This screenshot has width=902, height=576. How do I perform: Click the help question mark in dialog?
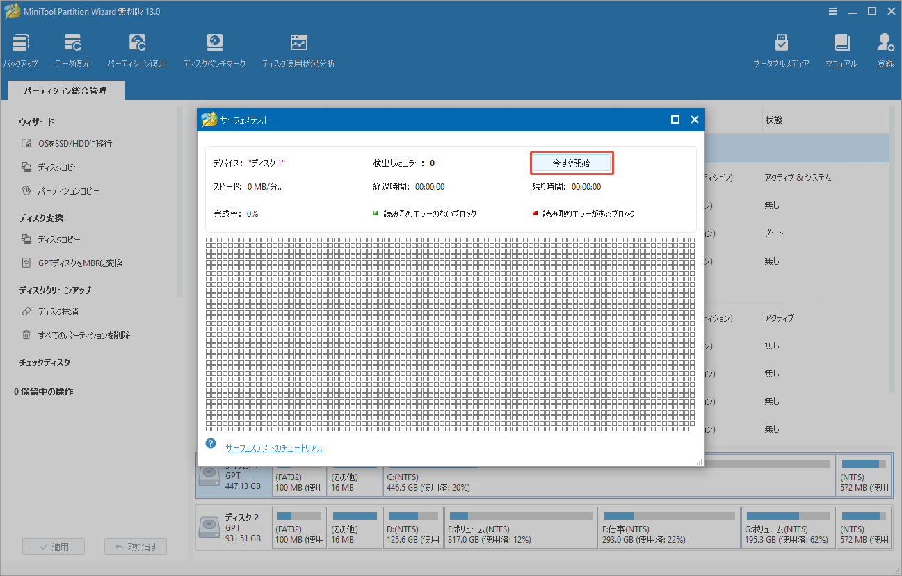pyautogui.click(x=210, y=443)
